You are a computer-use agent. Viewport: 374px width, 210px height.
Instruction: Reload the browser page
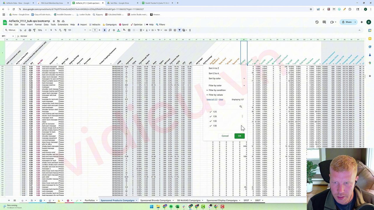[x=13, y=9]
